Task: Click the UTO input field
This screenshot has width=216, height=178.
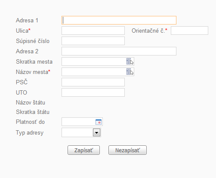Action: click(x=93, y=92)
